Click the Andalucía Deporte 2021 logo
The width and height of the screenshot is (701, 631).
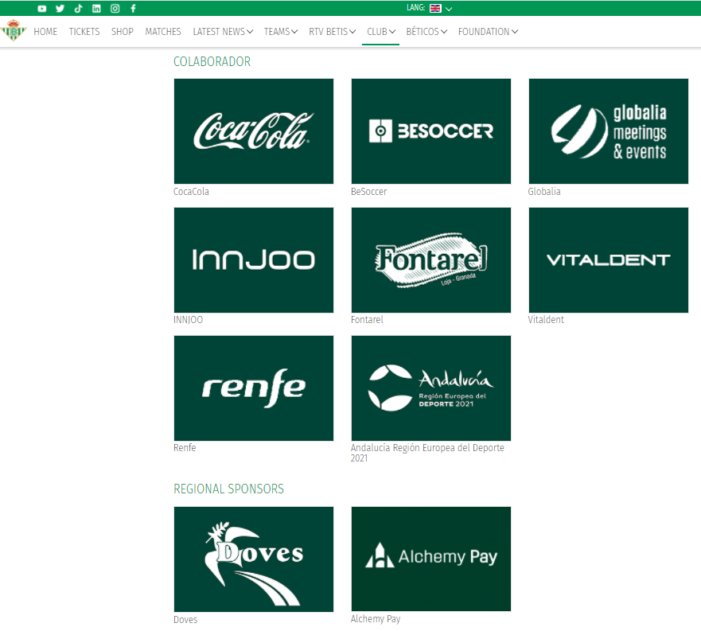coord(431,388)
